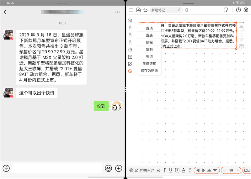Go back in the chat window
Screen dimensions: 251x179
coord(5,12)
